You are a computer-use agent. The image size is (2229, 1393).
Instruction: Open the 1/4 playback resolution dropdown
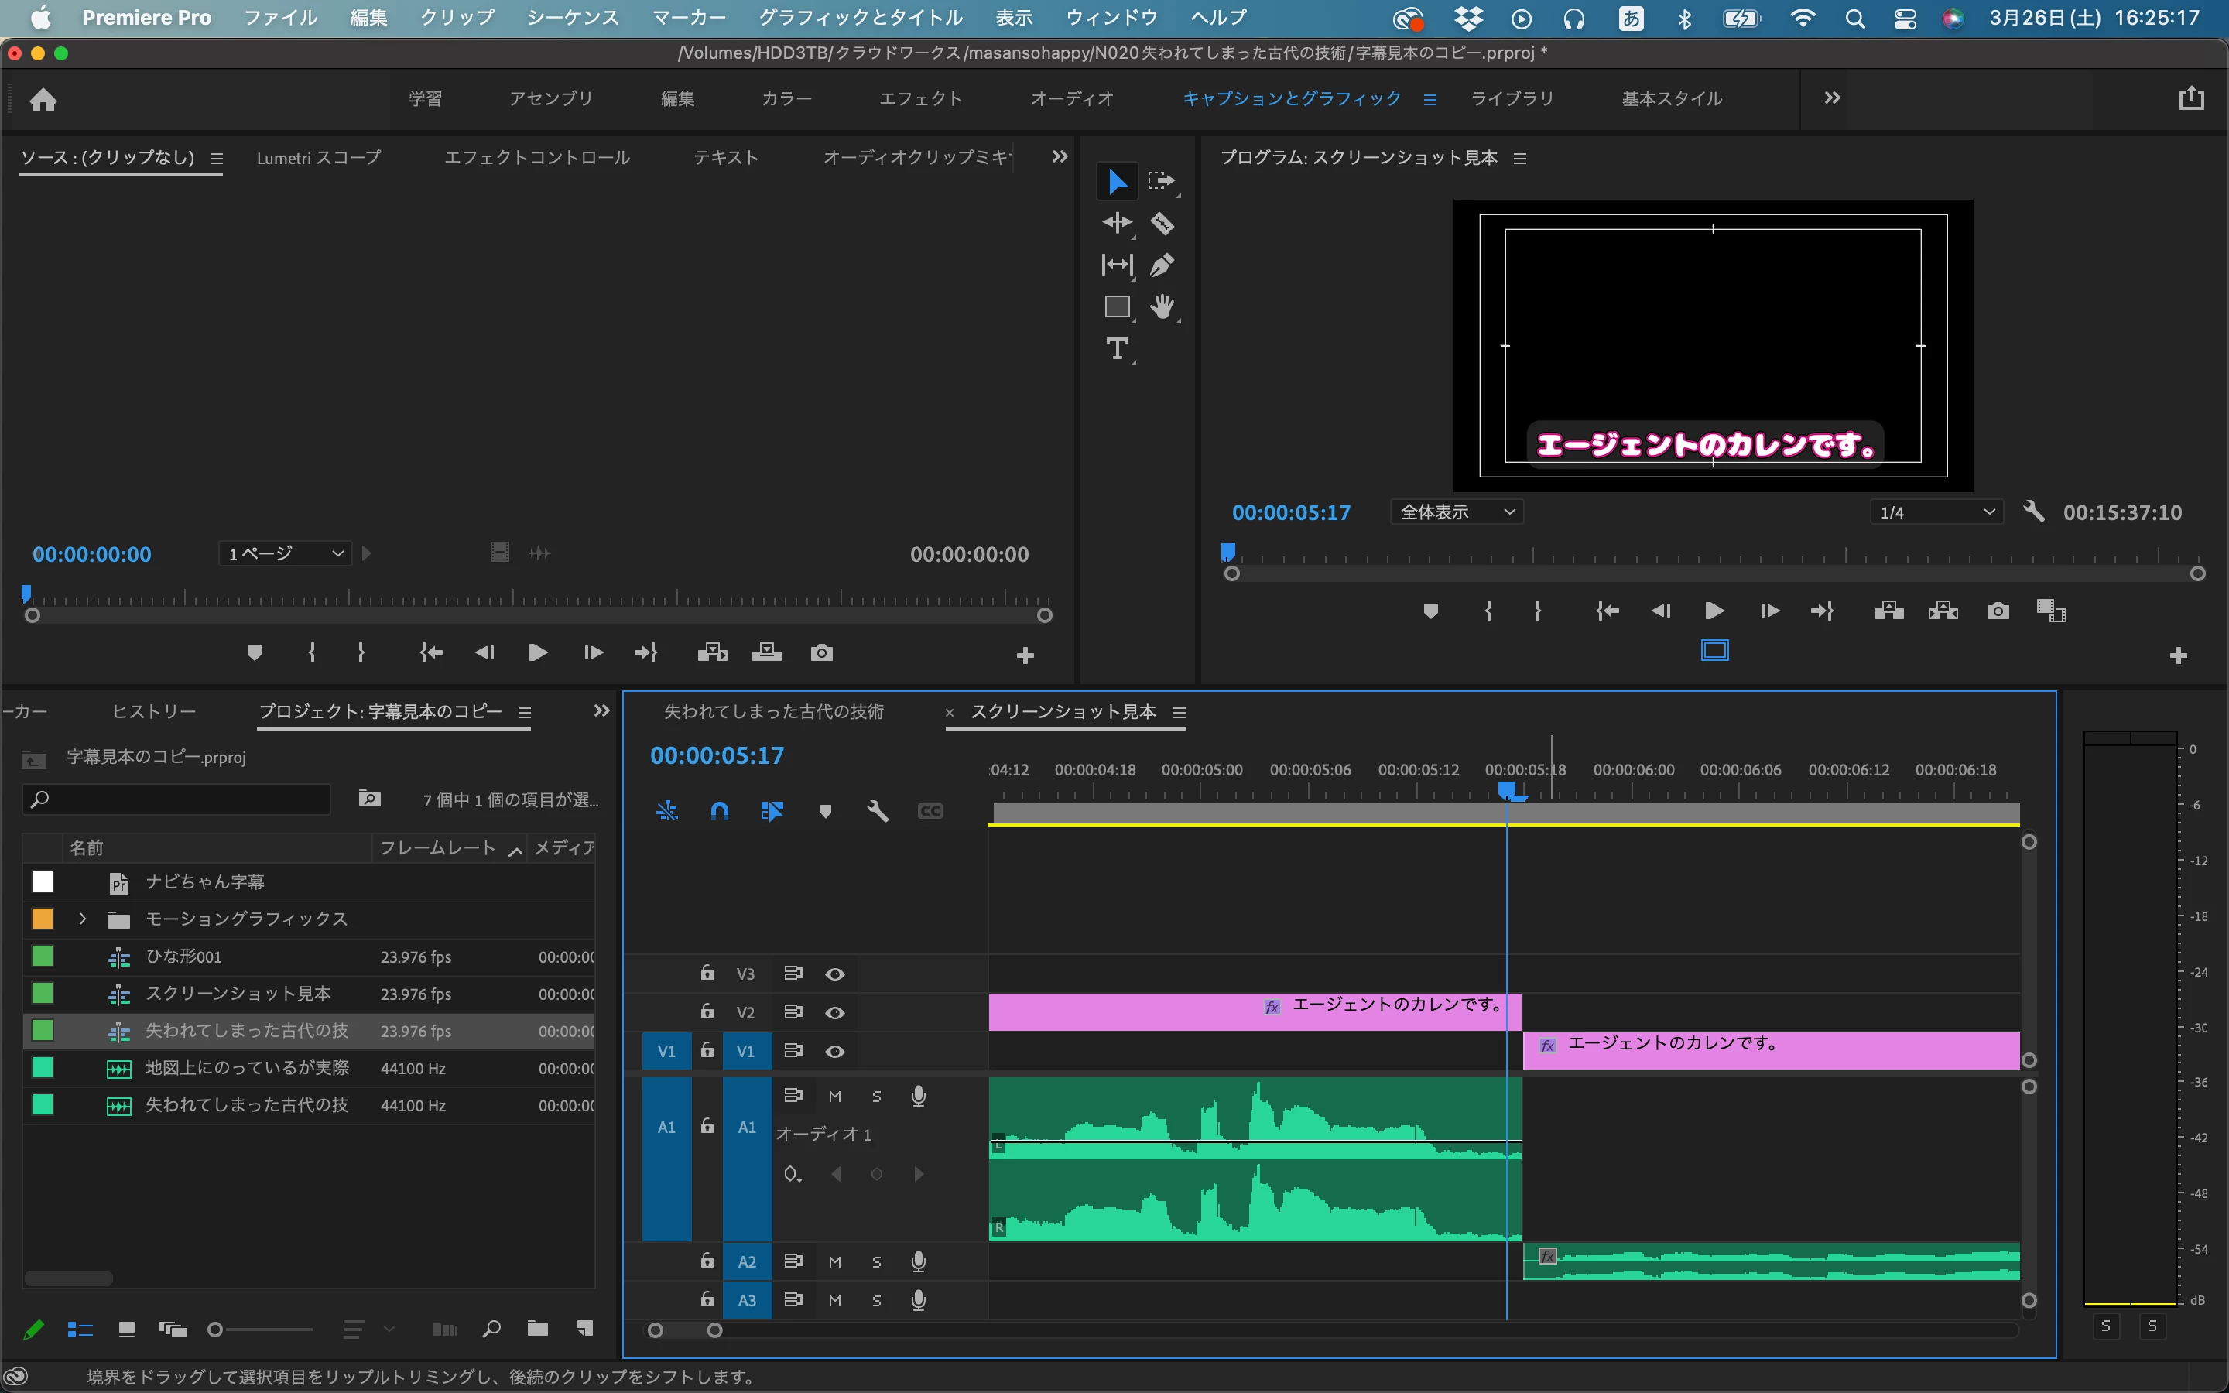1936,512
